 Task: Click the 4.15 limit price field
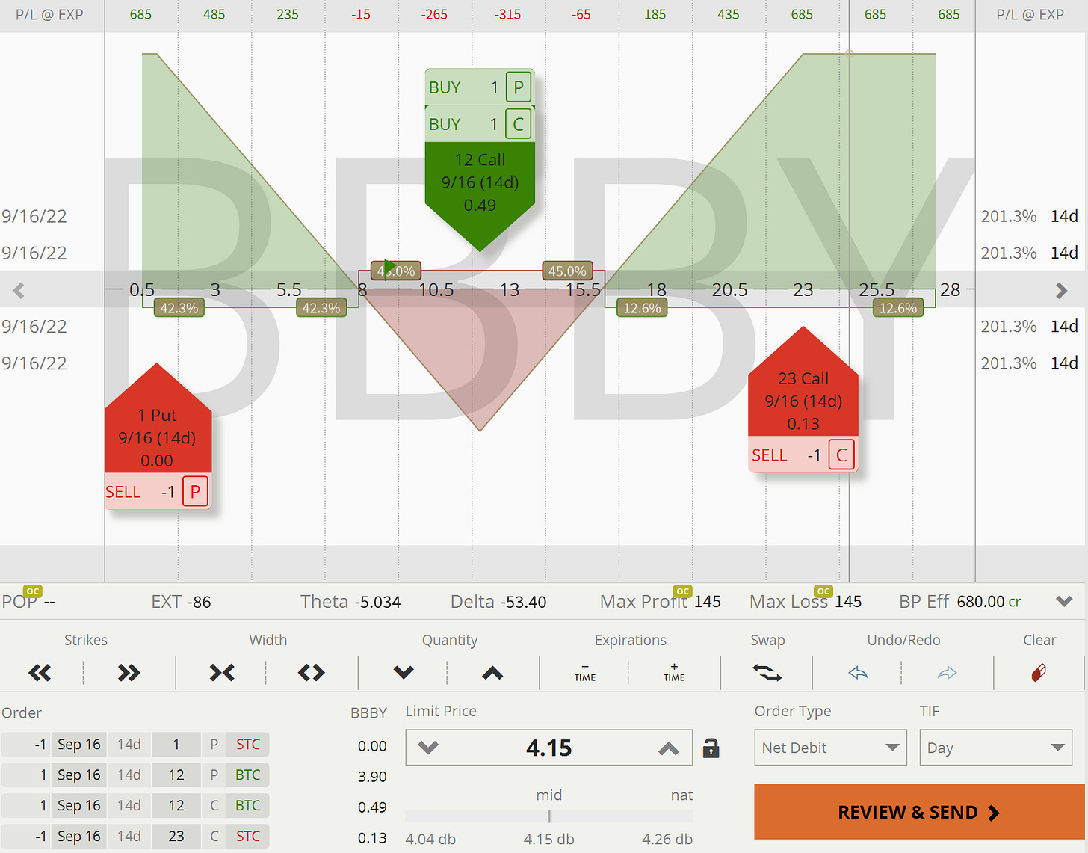(x=548, y=748)
